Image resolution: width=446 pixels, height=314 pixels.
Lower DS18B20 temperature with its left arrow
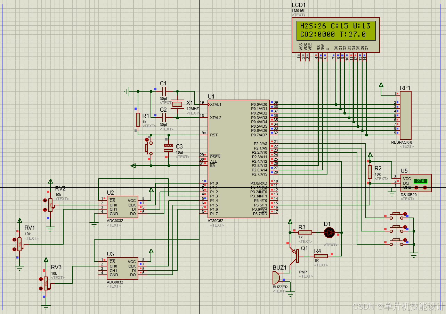[416, 188]
